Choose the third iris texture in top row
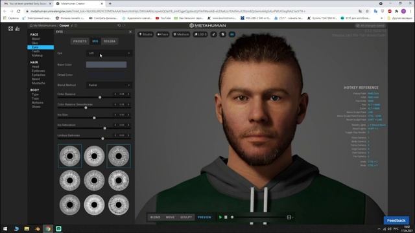This screenshot has width=415, height=233. tap(119, 156)
